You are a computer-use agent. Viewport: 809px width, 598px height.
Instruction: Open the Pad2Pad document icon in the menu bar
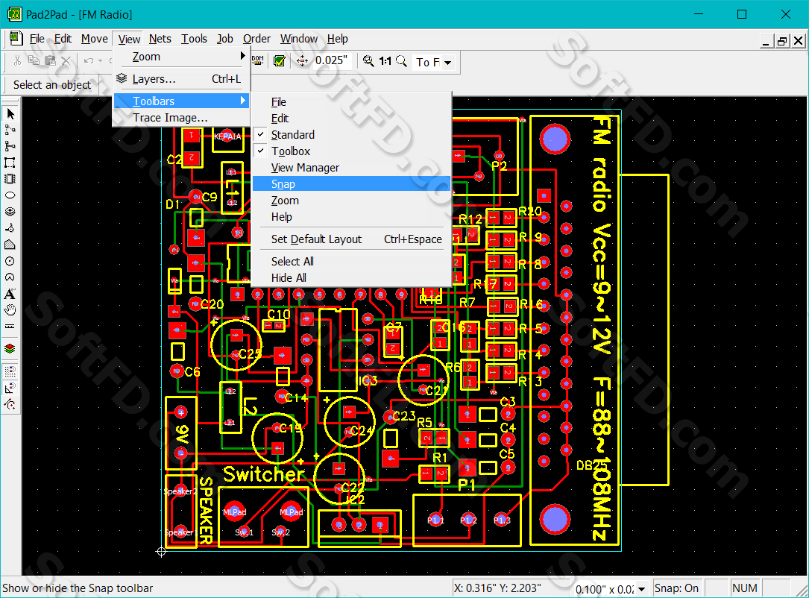[16, 38]
